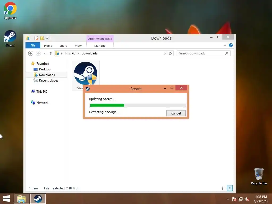
Task: Click Downloads in the address breadcrumb
Action: (x=89, y=53)
